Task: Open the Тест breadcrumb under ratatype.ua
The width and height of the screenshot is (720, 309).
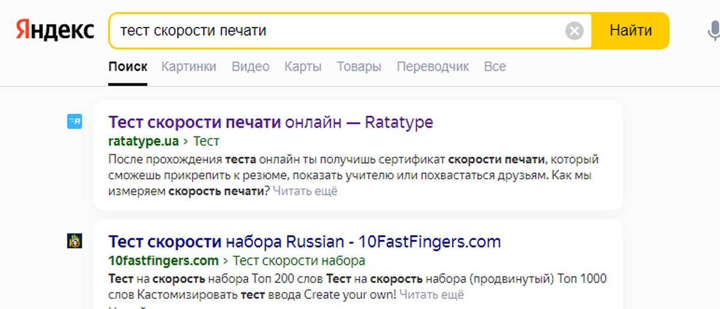Action: [206, 142]
